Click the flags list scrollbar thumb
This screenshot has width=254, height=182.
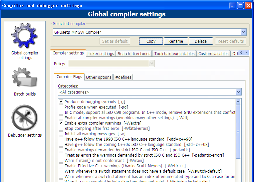238,132
